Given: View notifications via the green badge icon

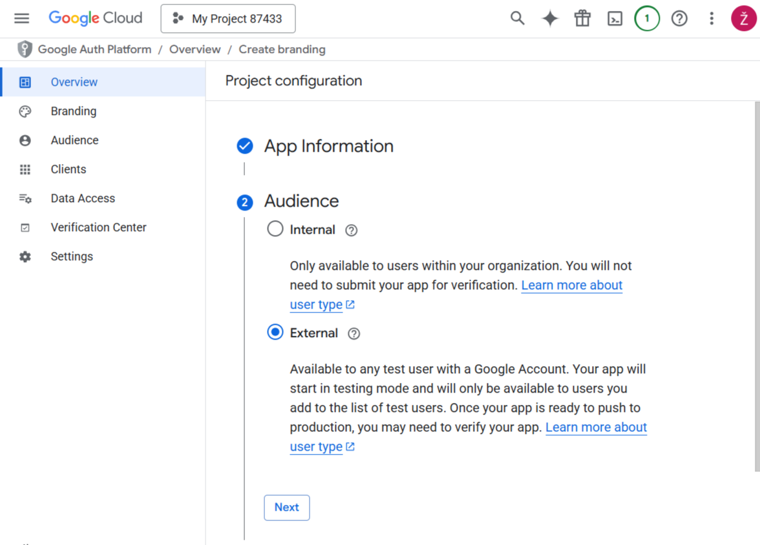Looking at the screenshot, I should pos(647,18).
